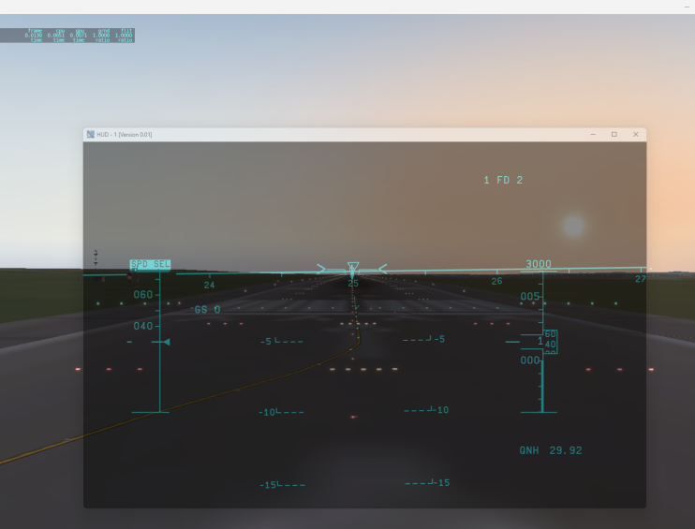This screenshot has height=529, width=695.
Task: Close the HUD window
Action: click(x=636, y=135)
